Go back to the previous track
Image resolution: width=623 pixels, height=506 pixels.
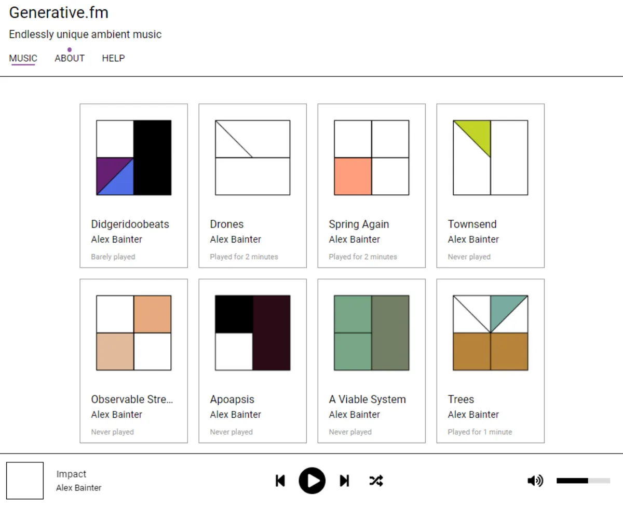coord(280,481)
